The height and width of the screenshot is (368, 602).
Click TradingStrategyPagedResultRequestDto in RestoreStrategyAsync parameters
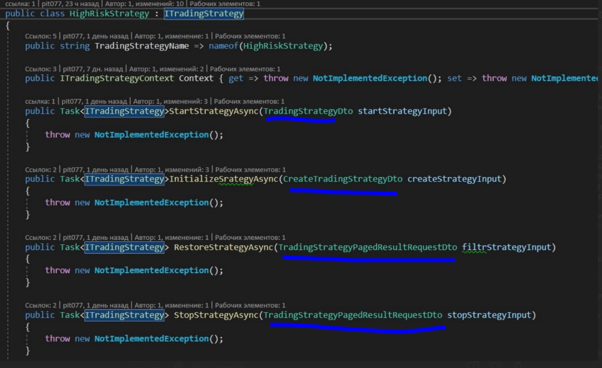[x=368, y=247]
